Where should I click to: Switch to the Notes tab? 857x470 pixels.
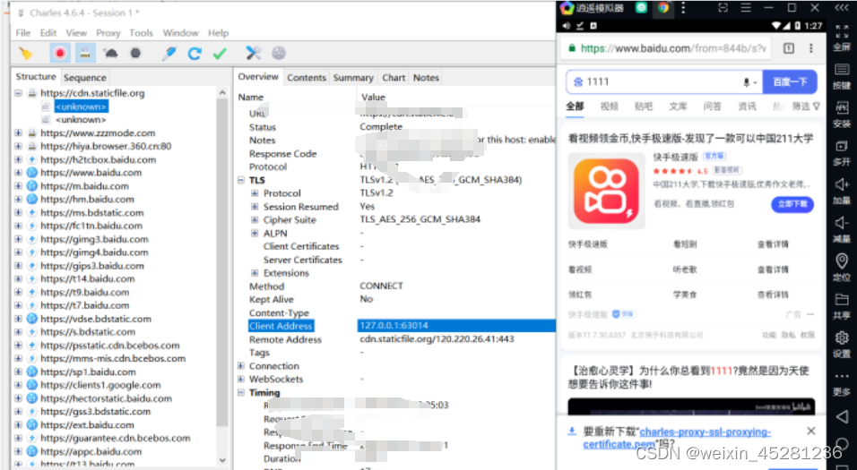426,78
